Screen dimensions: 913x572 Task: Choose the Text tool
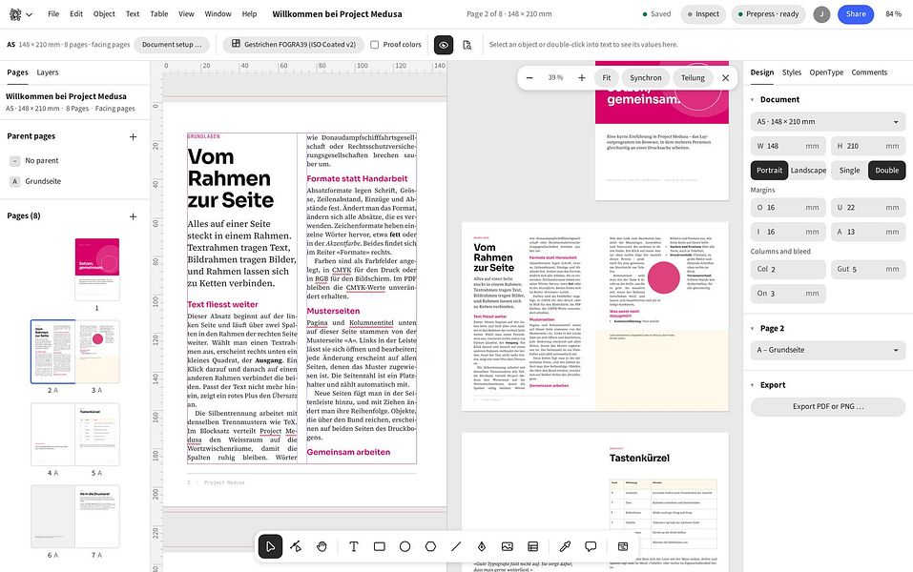click(353, 546)
